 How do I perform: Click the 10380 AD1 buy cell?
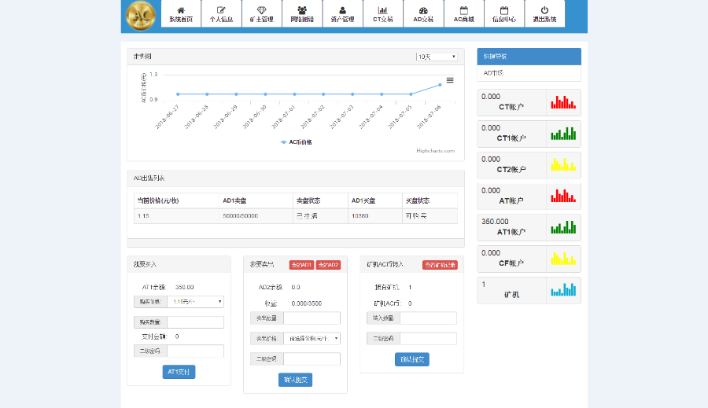coord(374,216)
